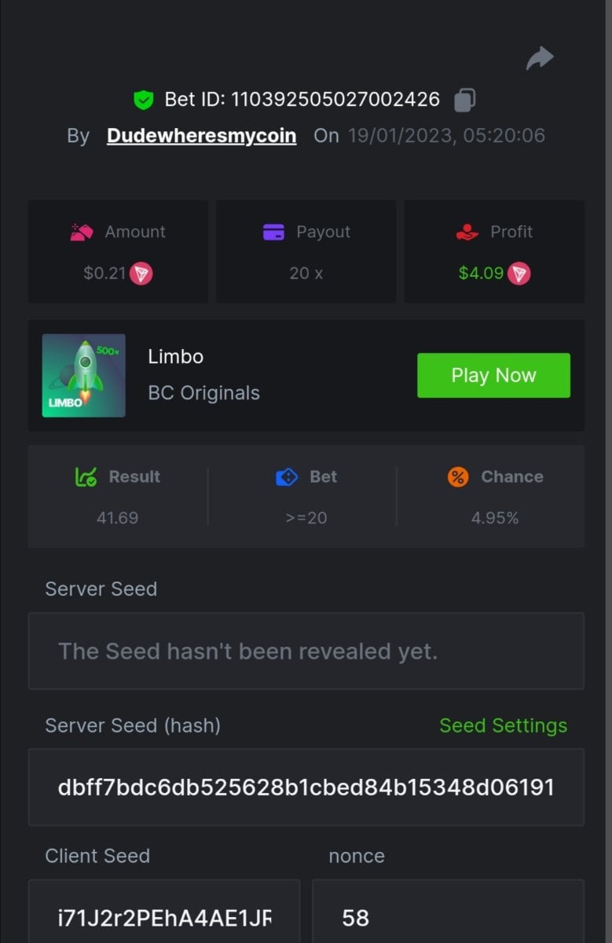Screen dimensions: 612x943
Task: Click the Amount money icon
Action: (82, 232)
